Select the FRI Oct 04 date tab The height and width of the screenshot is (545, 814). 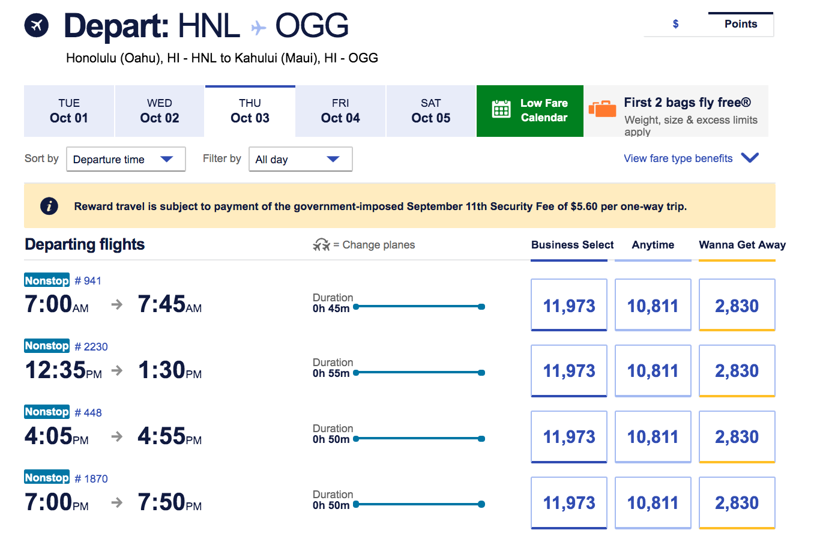coord(340,111)
